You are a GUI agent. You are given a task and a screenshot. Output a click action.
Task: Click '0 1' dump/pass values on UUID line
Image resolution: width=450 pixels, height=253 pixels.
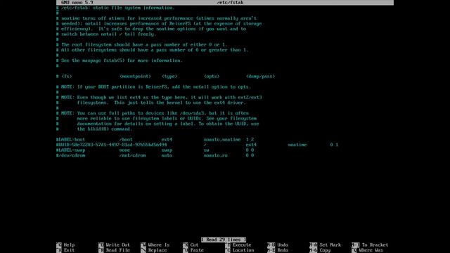[334, 145]
